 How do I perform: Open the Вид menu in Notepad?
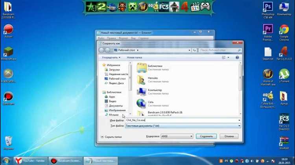tap(133, 38)
